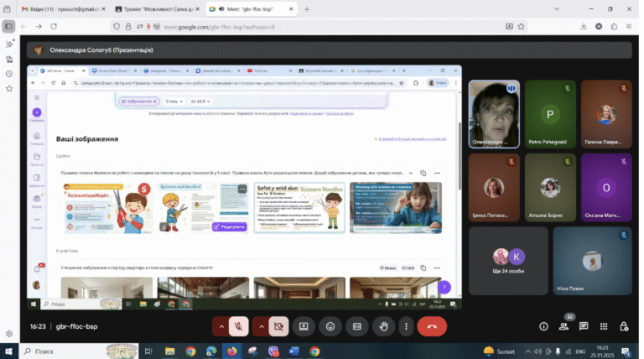
Task: Switch to the Canva training tab
Action: [x=158, y=9]
